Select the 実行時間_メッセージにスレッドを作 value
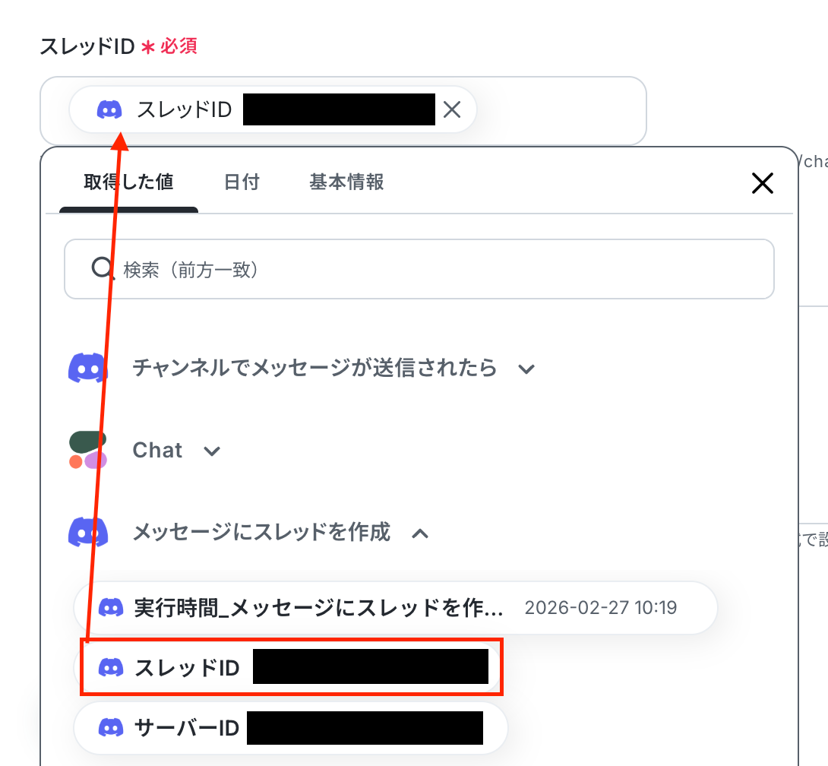The image size is (828, 766). click(x=395, y=608)
